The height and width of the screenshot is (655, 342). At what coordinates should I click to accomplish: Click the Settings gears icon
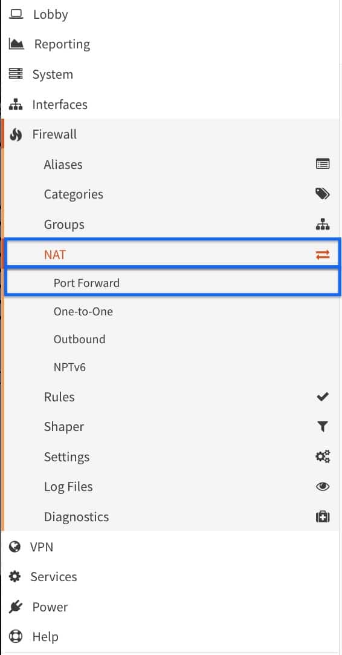[323, 456]
